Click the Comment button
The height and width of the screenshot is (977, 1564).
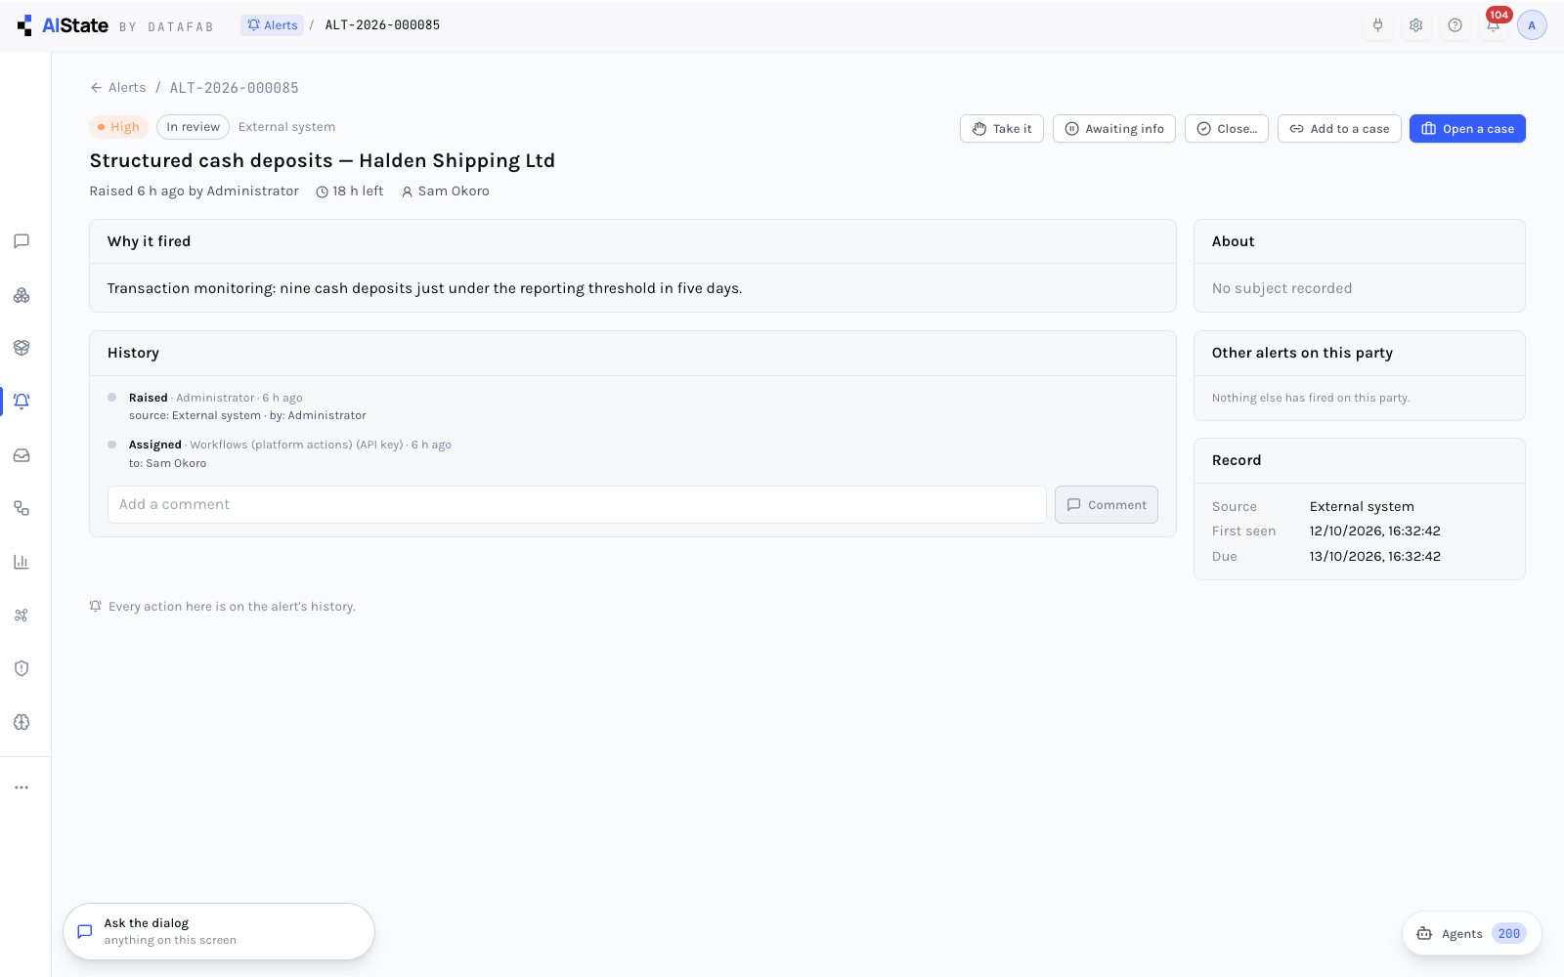(1107, 504)
